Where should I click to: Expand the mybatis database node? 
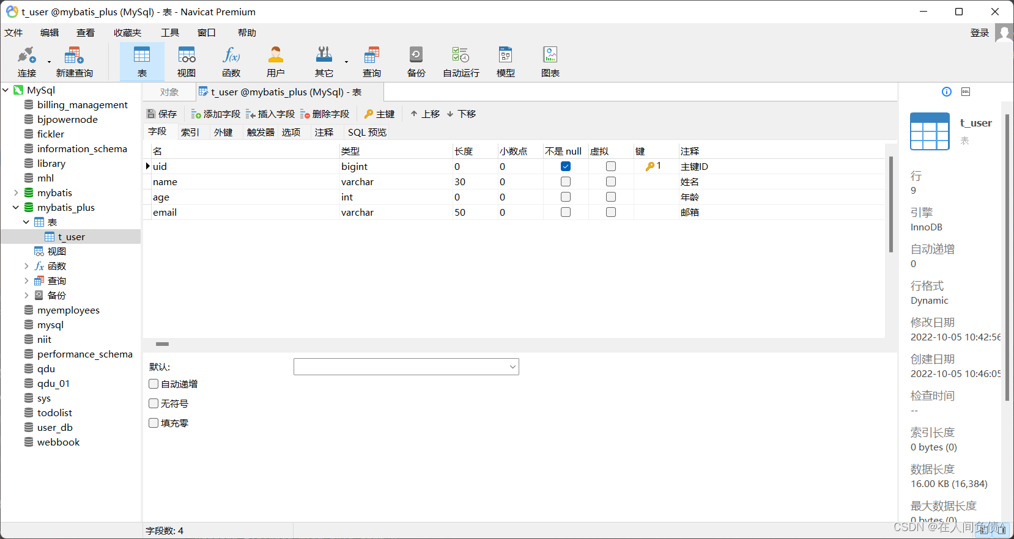pos(16,193)
